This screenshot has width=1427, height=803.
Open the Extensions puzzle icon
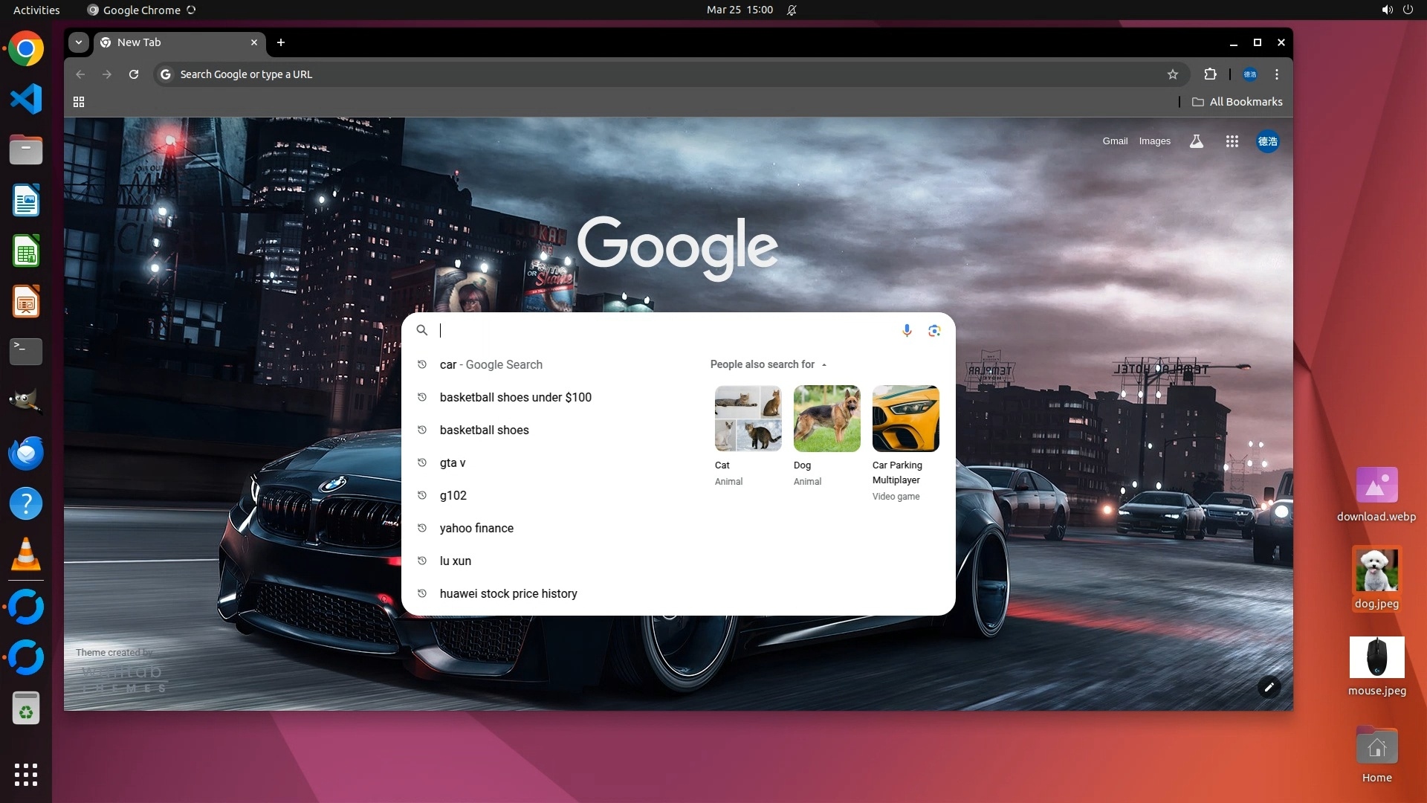pyautogui.click(x=1210, y=74)
